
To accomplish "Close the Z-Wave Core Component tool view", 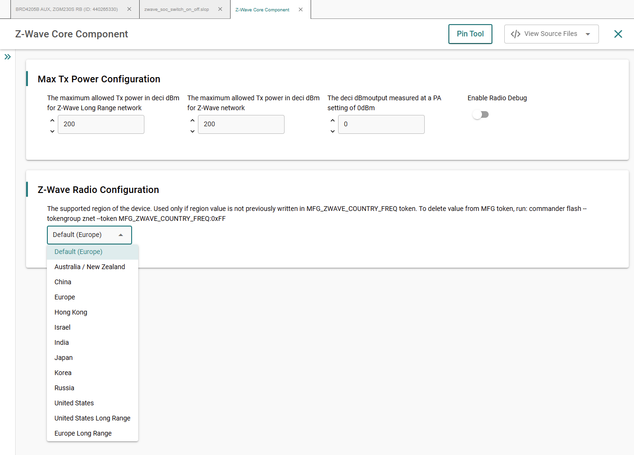I will coord(618,34).
